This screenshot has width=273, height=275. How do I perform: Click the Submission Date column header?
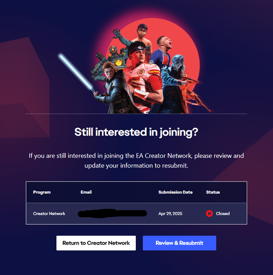point(175,192)
